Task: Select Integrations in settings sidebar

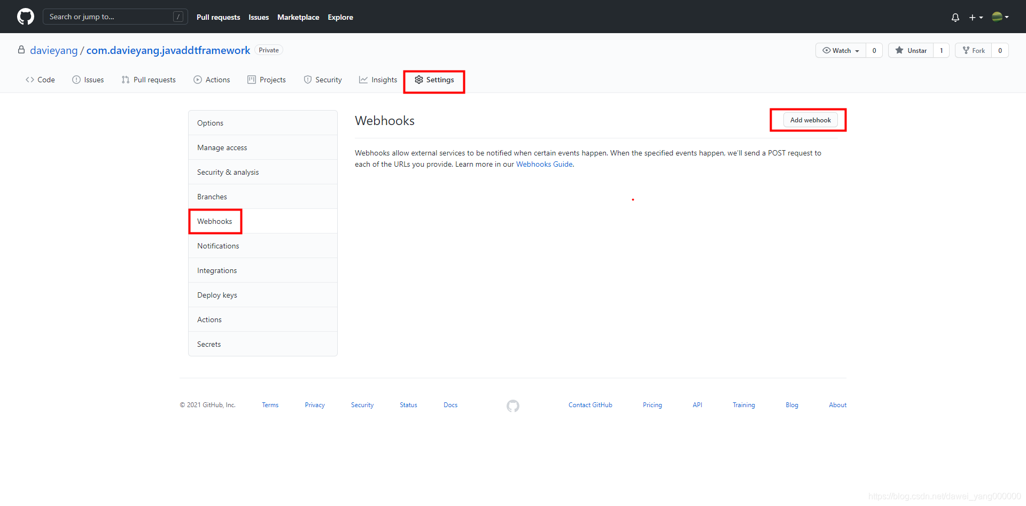Action: tap(263, 270)
